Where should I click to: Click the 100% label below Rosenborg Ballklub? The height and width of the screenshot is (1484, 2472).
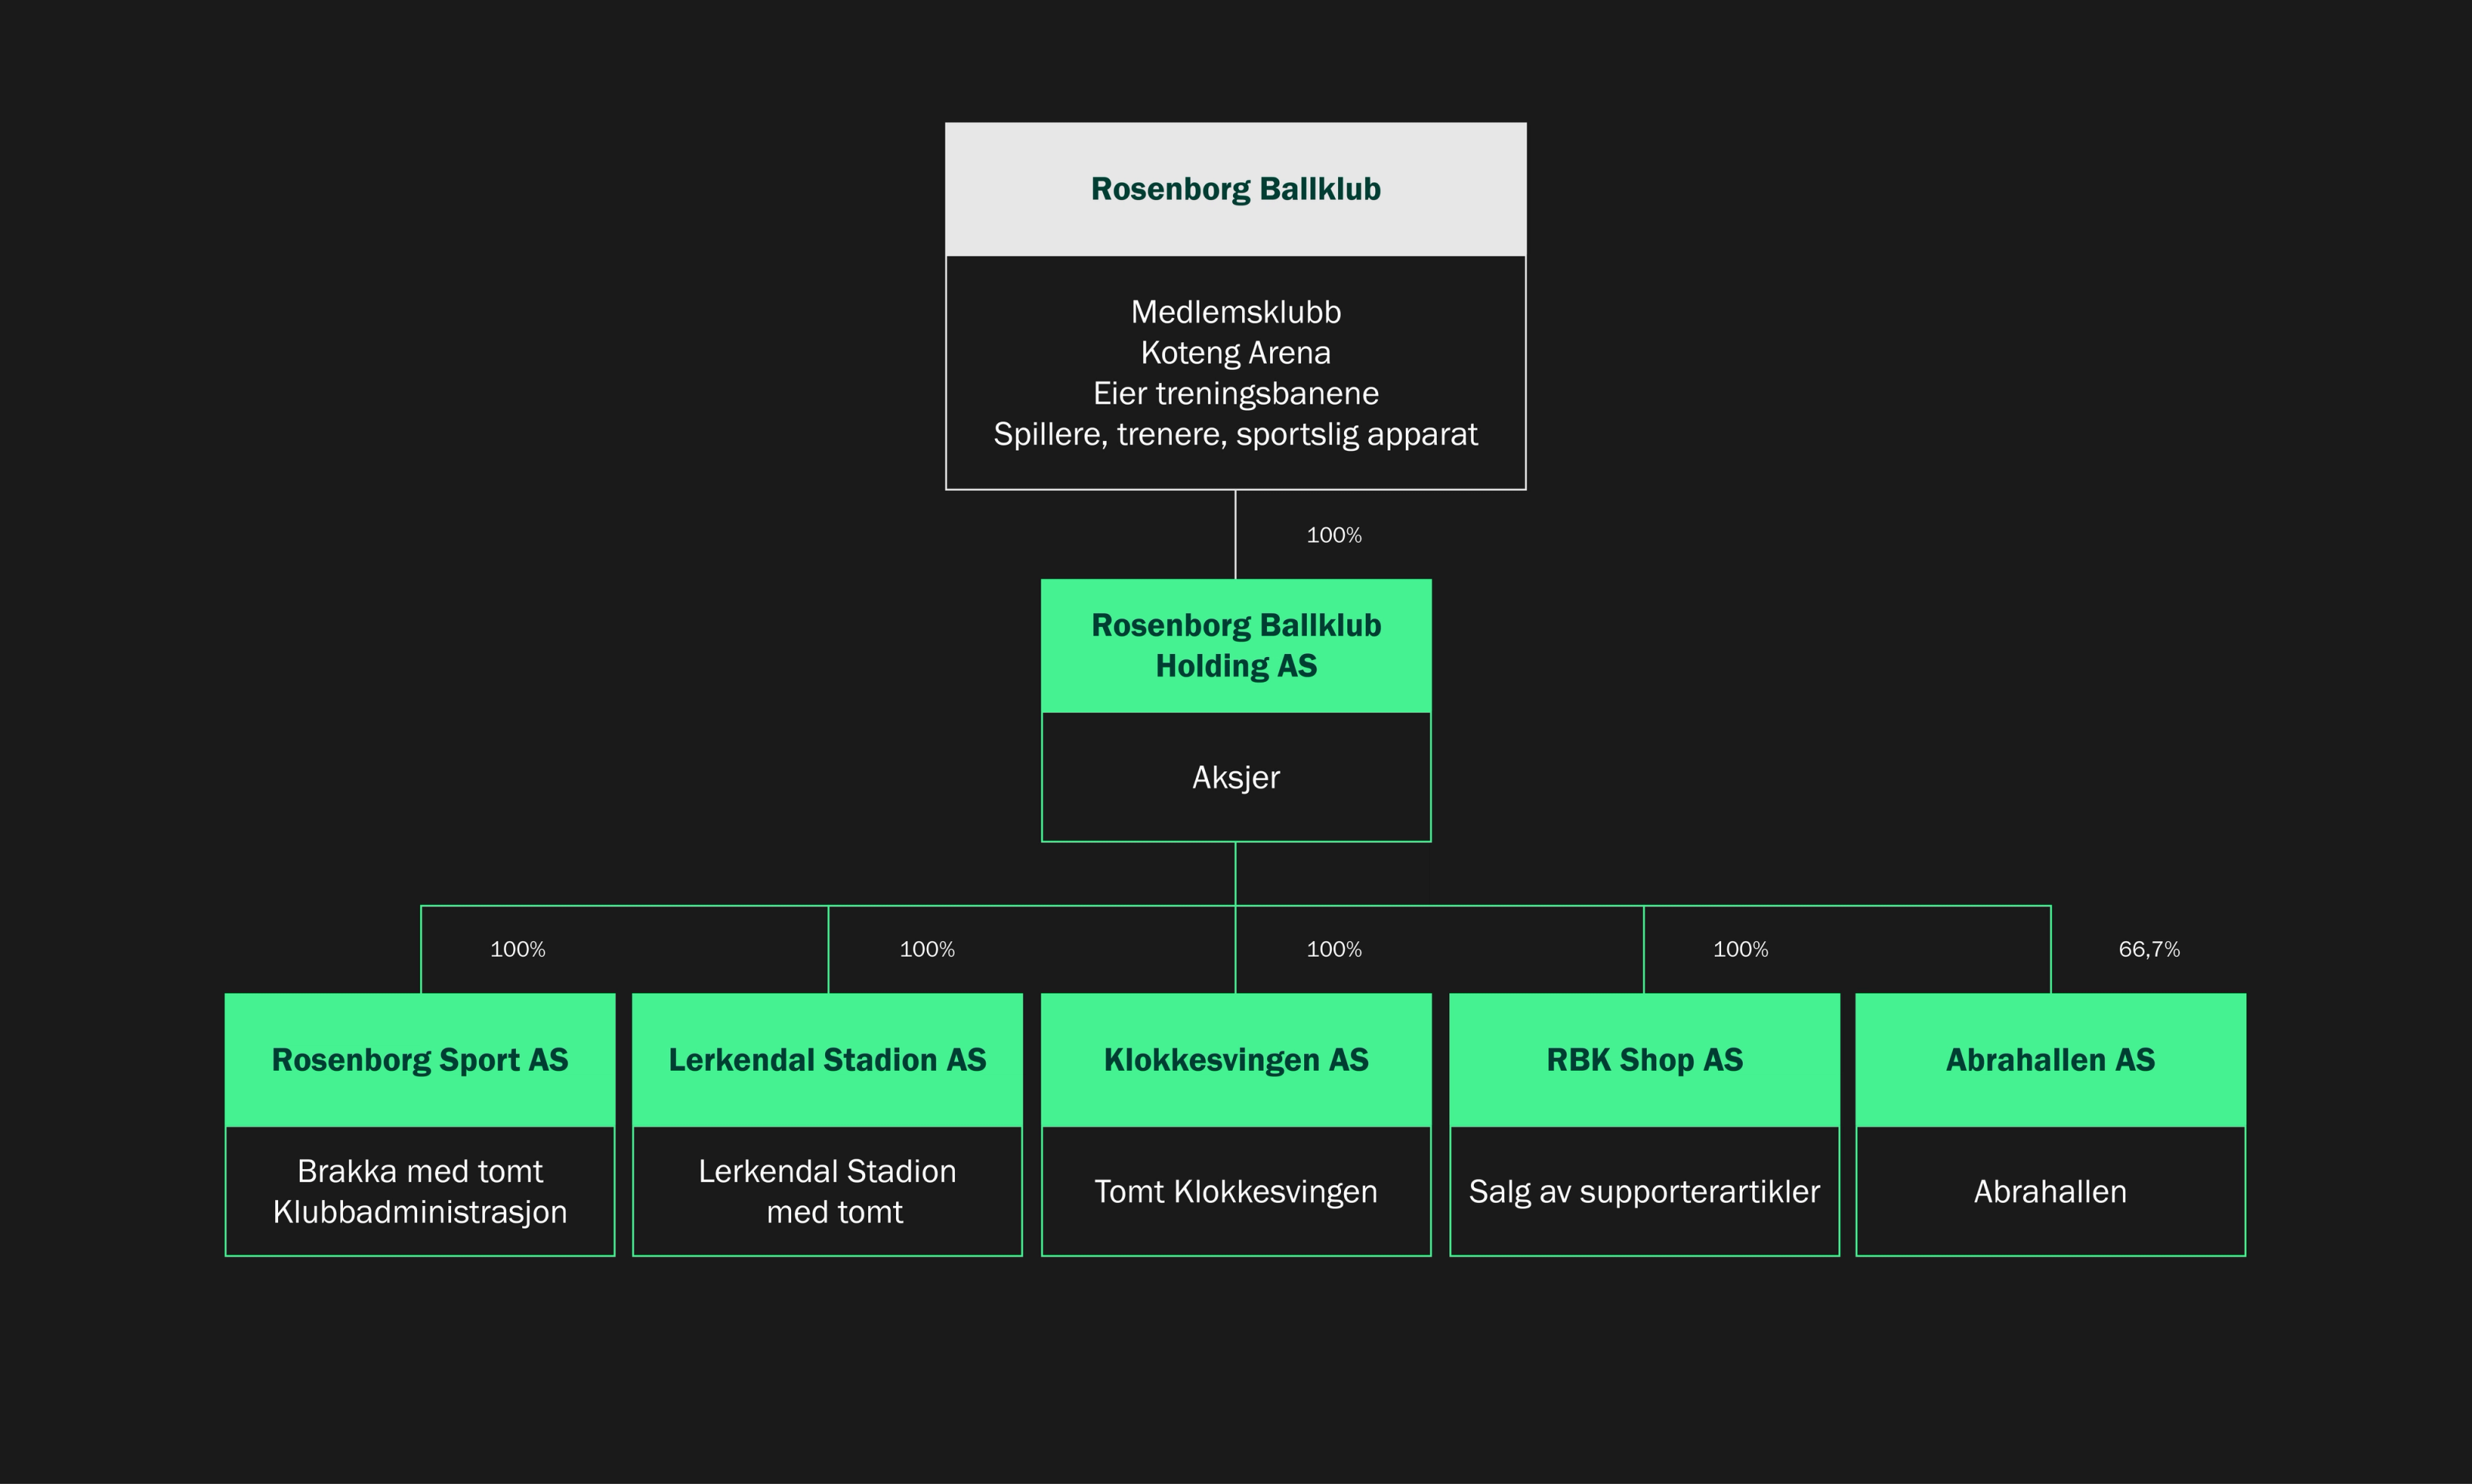click(x=1333, y=535)
